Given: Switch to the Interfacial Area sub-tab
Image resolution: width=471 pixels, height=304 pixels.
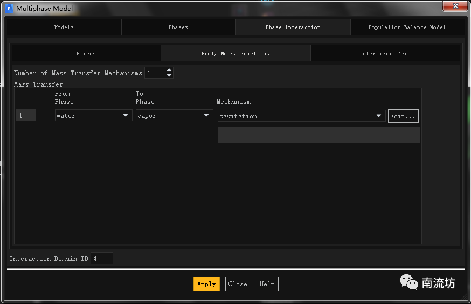Looking at the screenshot, I should click(x=385, y=53).
